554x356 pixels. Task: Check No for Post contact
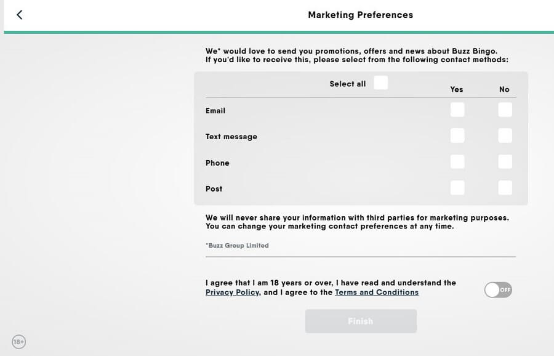505,188
